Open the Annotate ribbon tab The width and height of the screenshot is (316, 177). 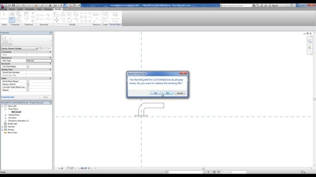(x=30, y=9)
